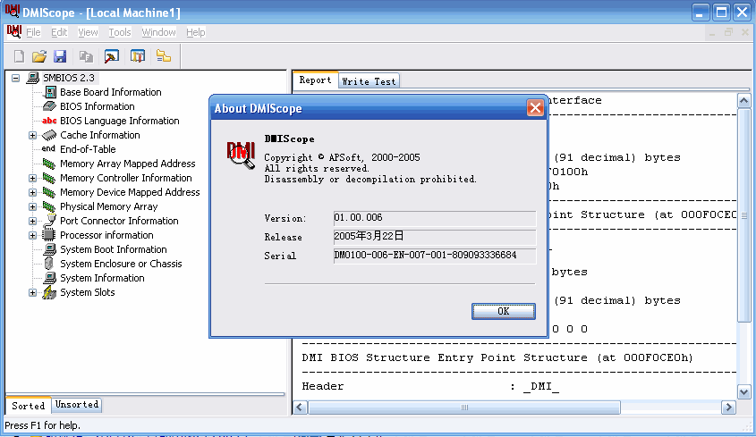The height and width of the screenshot is (437, 756).
Task: Click the DMI magnifier logo in About dialog
Action: tap(241, 155)
